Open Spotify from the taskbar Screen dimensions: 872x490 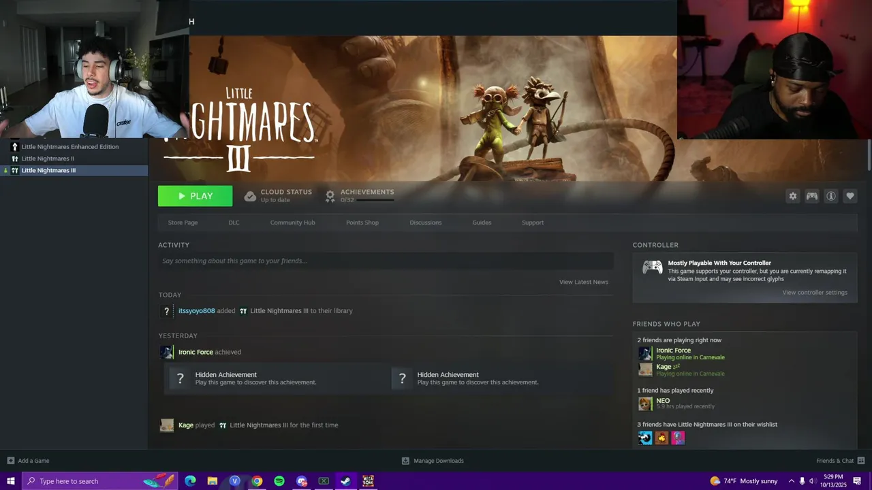279,481
